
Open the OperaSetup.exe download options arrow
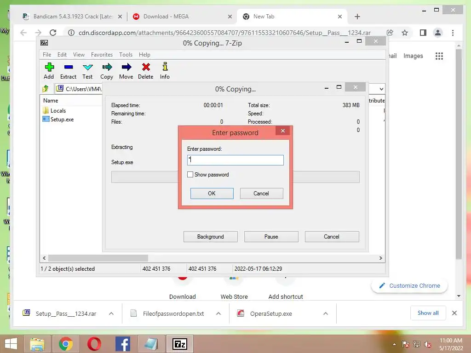325,313
